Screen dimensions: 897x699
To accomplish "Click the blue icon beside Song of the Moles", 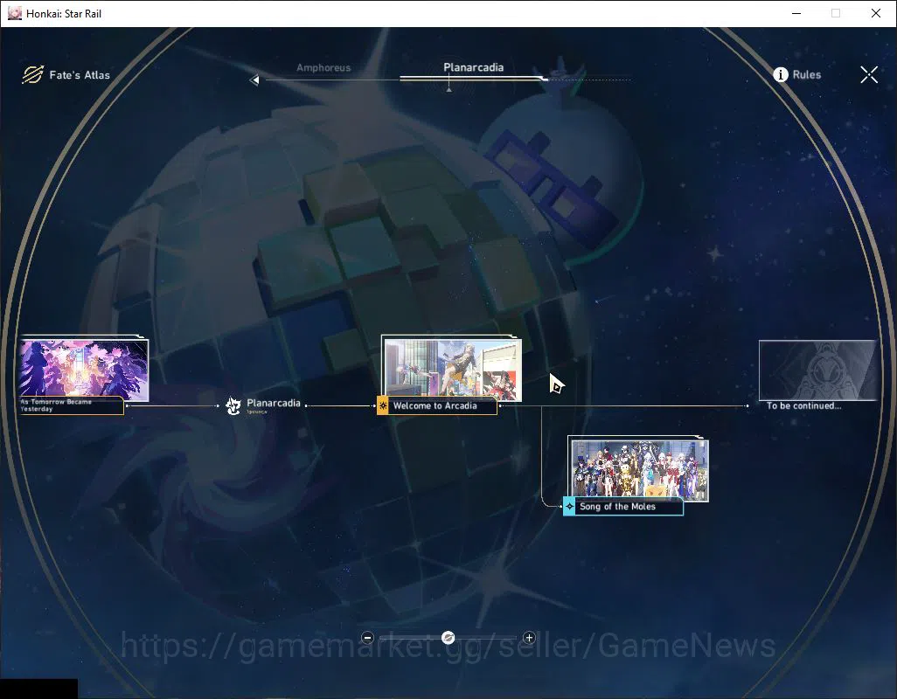I will pyautogui.click(x=569, y=507).
